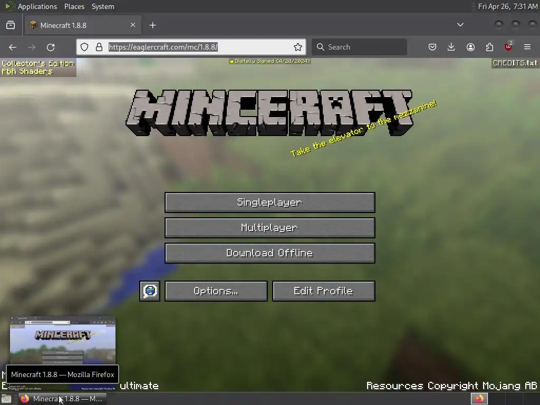
Task: Open a new tab with plus button
Action: (x=153, y=25)
